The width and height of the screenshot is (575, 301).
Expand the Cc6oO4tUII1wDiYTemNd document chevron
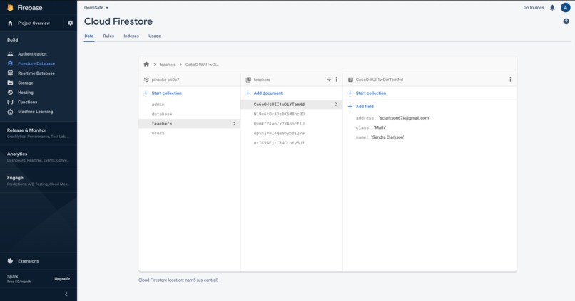tap(336, 104)
